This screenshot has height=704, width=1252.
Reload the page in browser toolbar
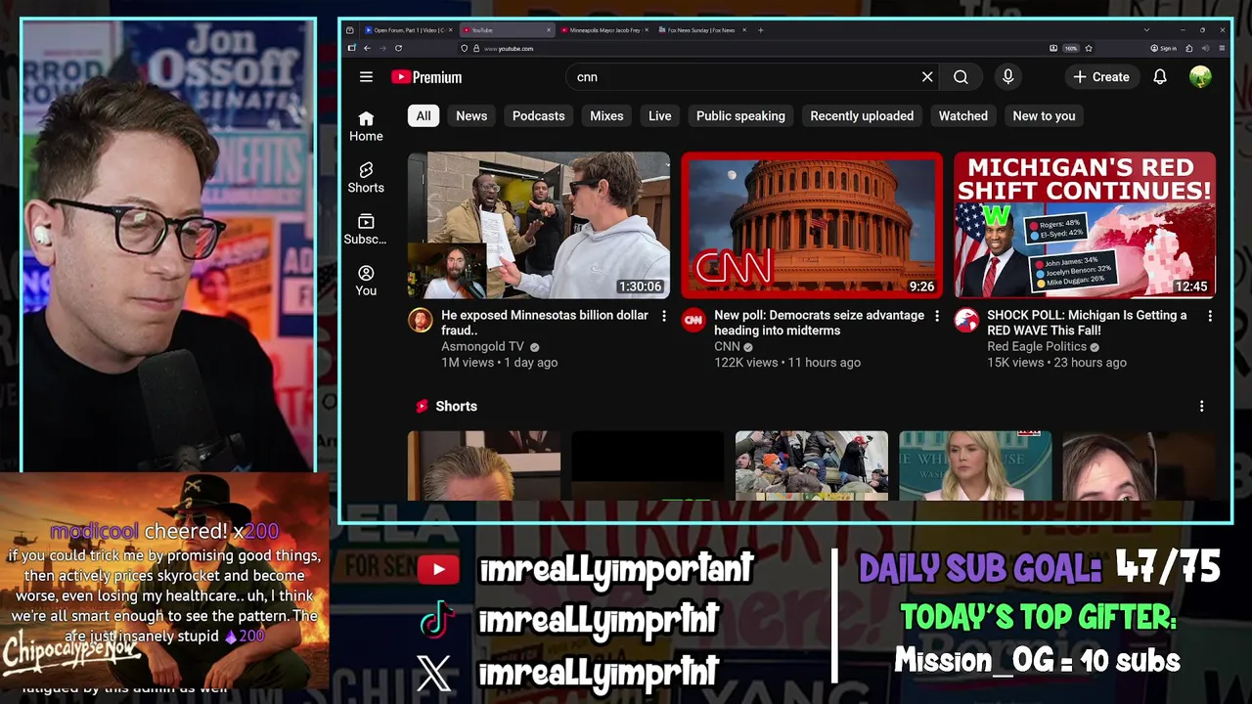coord(398,48)
